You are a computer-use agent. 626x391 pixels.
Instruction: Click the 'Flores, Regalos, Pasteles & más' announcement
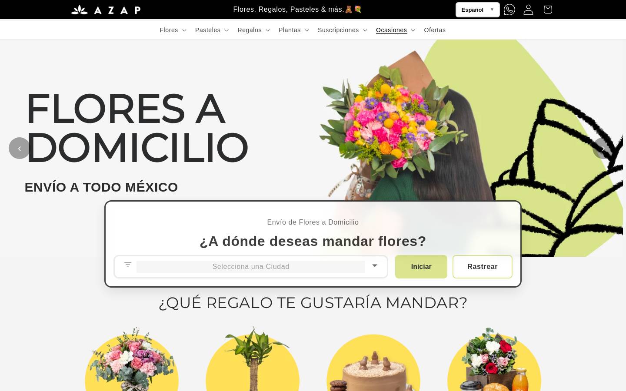point(297,9)
